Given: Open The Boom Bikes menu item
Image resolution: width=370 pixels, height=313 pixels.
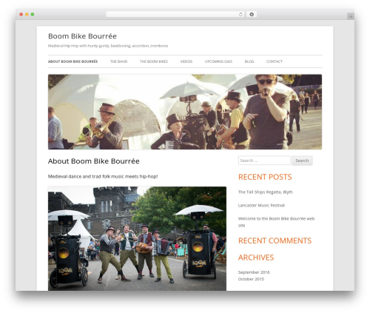Looking at the screenshot, I should pyautogui.click(x=154, y=61).
